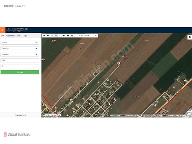Switch to the Arıda tab
Image resolution: width=192 pixels, height=144 pixels.
click(19, 36)
